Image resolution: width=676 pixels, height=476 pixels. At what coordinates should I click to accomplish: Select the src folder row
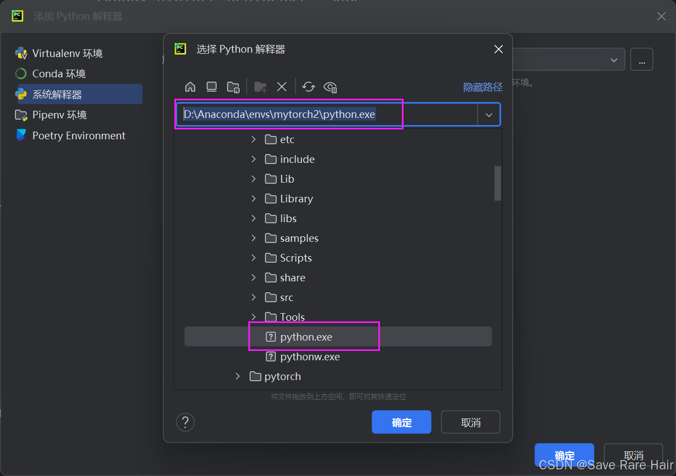338,298
